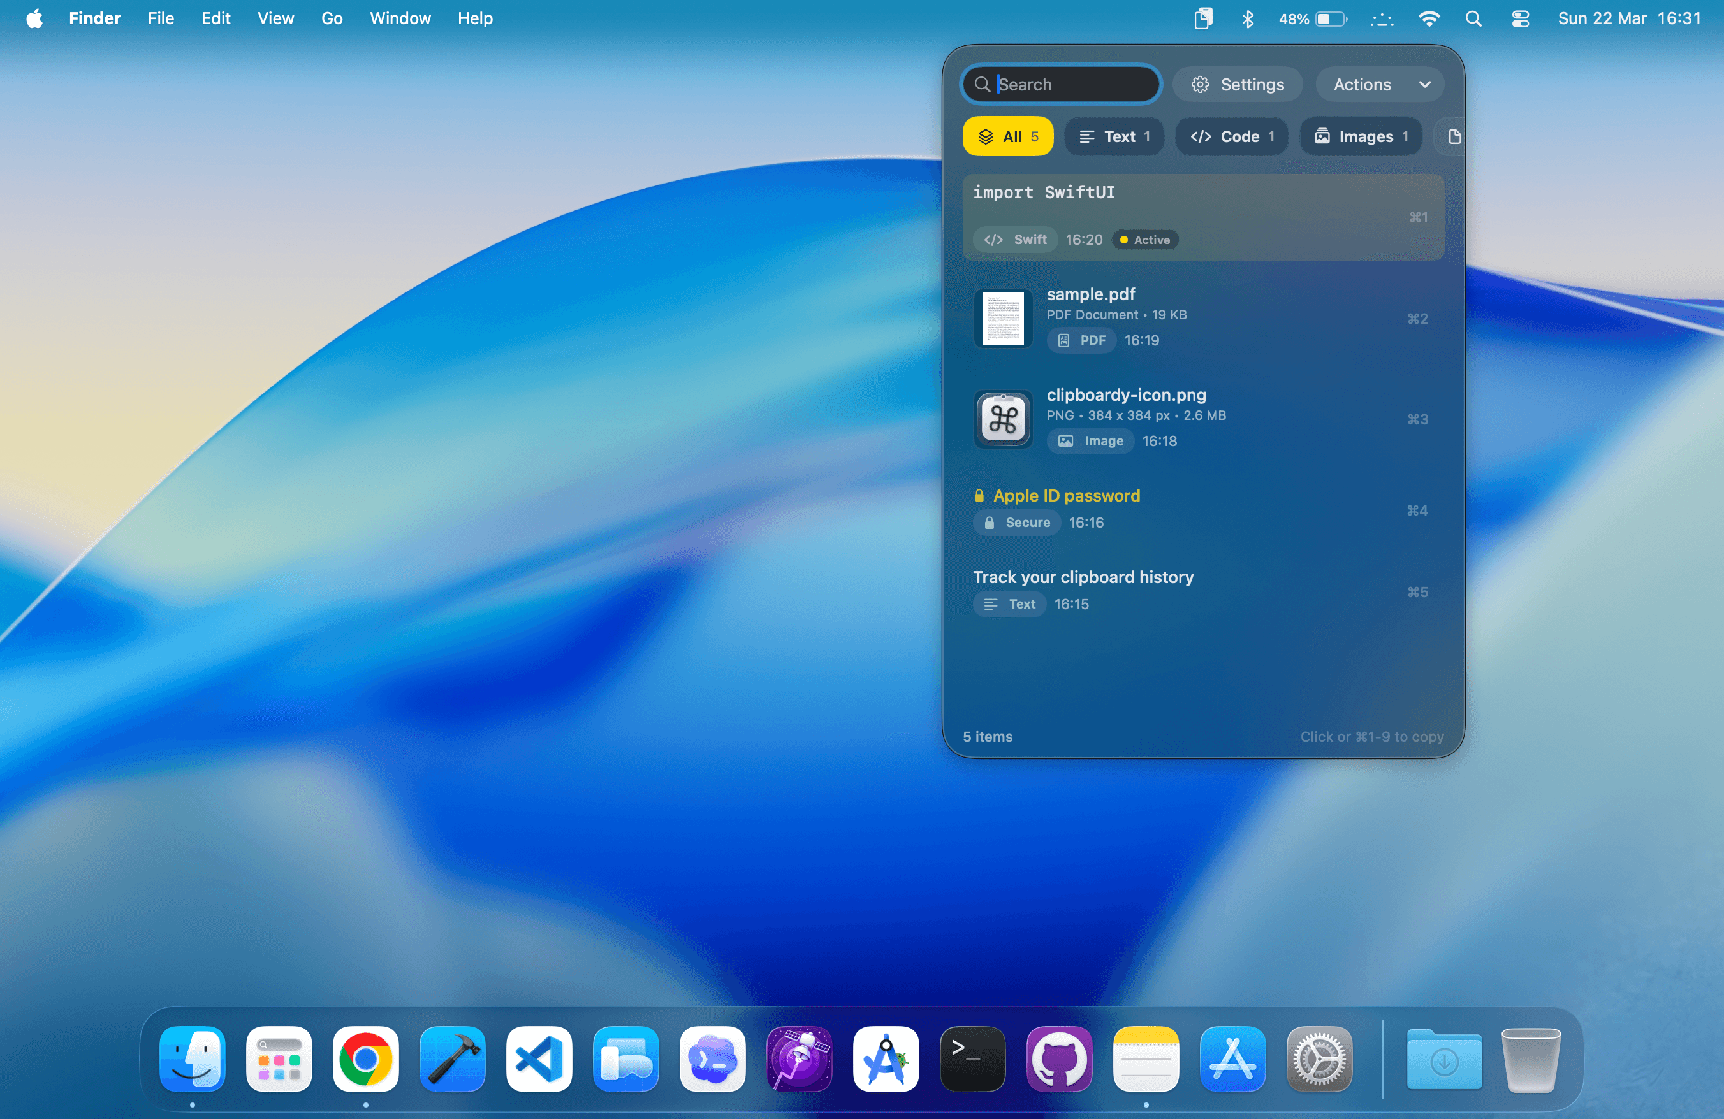Click the PDF type badge under sample.pdf
The width and height of the screenshot is (1724, 1119).
[1081, 340]
